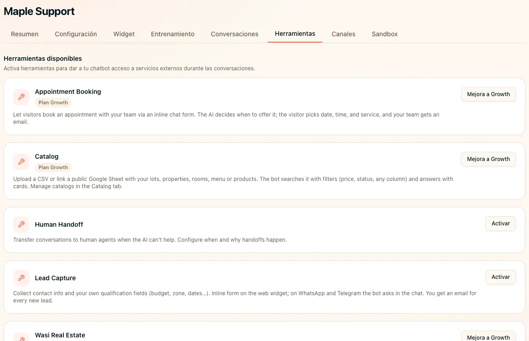This screenshot has height=341, width=529.
Task: Click the Catalog description text
Action: pyautogui.click(x=233, y=183)
